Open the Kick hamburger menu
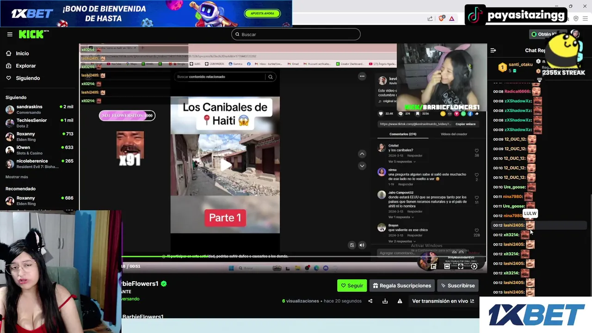This screenshot has width=592, height=333. pyautogui.click(x=10, y=34)
